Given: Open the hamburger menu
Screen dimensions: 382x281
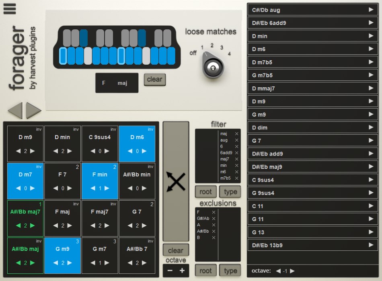Looking at the screenshot, I should click(x=9, y=9).
